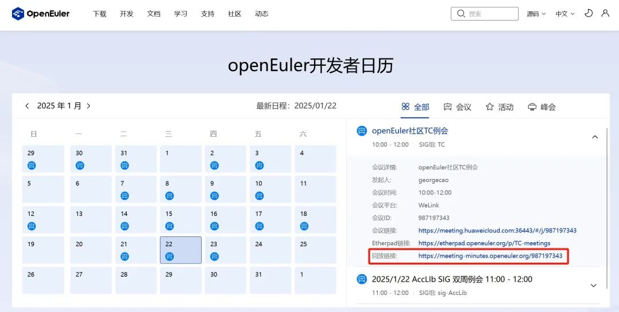The image size is (619, 312).
Task: Switch to the 活动 tab
Action: tap(499, 106)
